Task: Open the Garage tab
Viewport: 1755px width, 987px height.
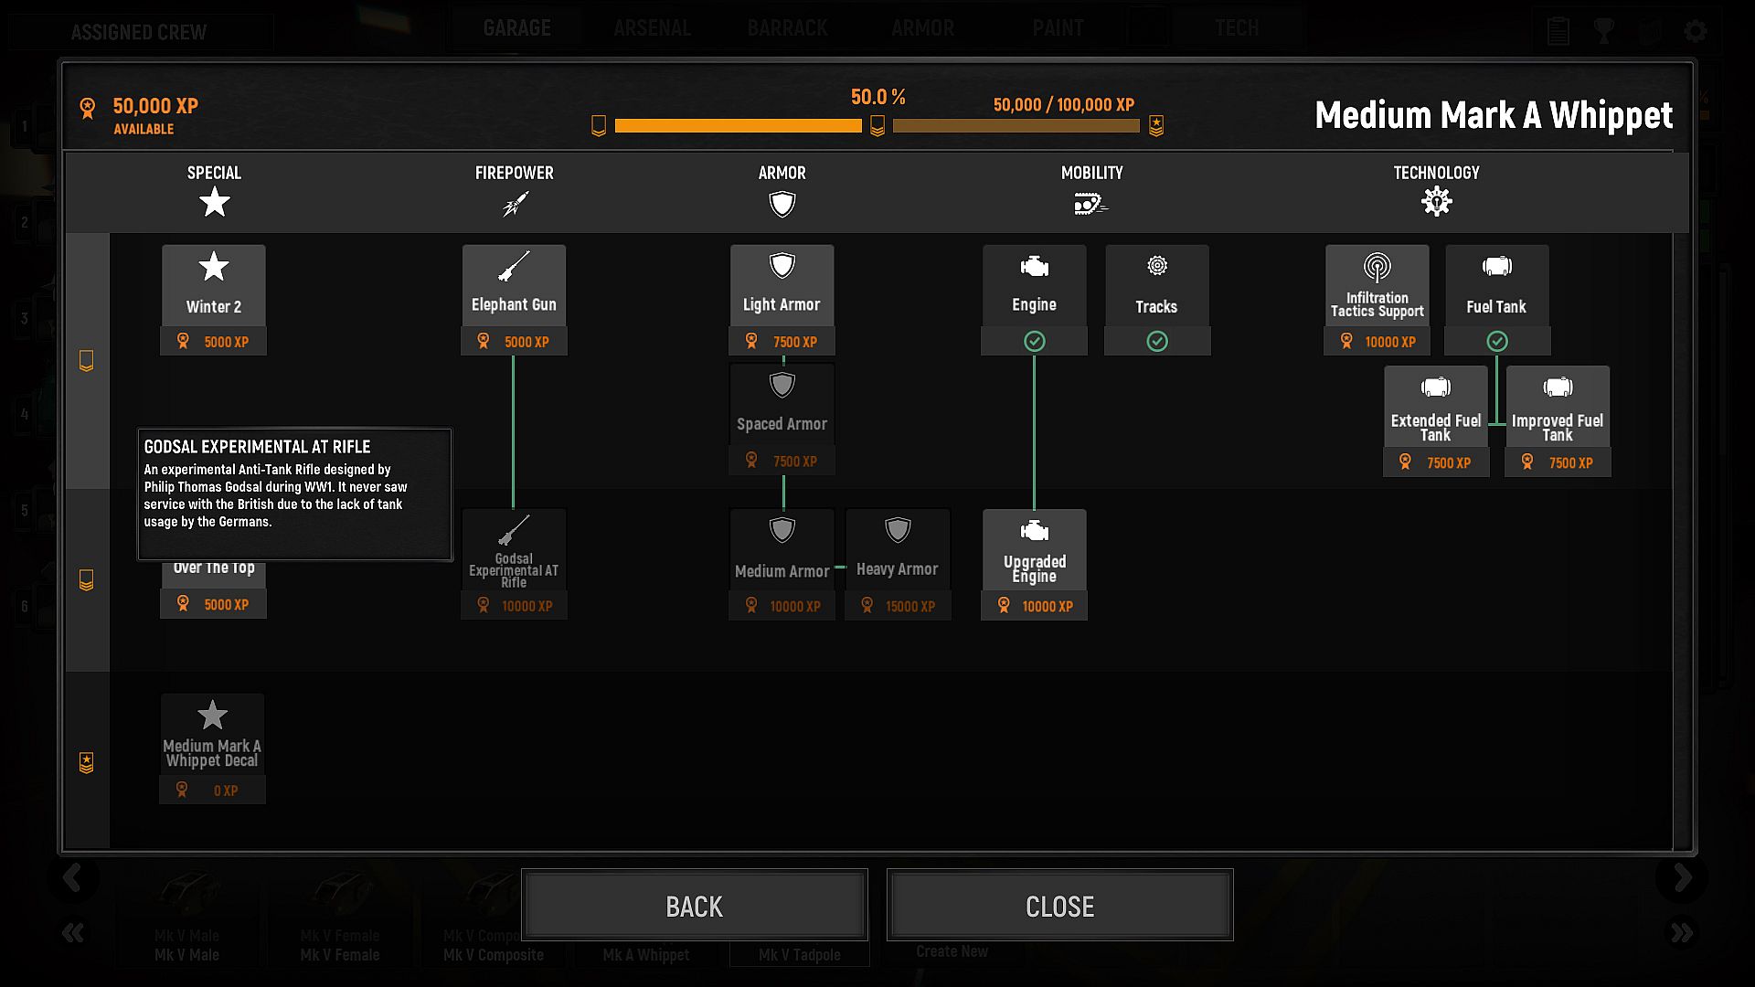Action: pyautogui.click(x=516, y=28)
